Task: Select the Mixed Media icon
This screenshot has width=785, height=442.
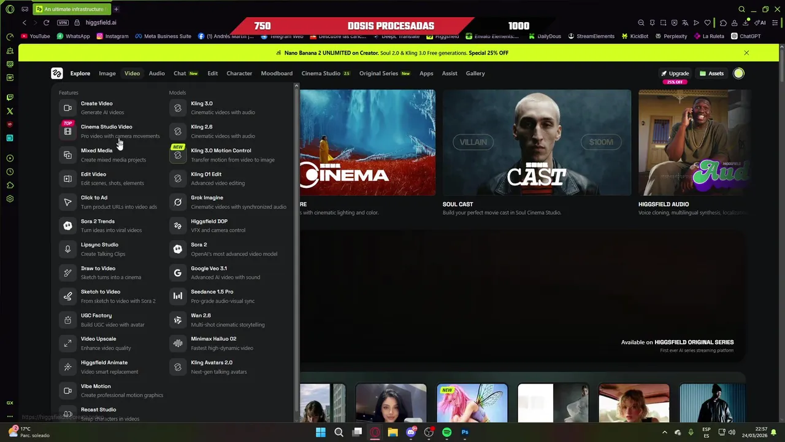Action: click(x=67, y=155)
